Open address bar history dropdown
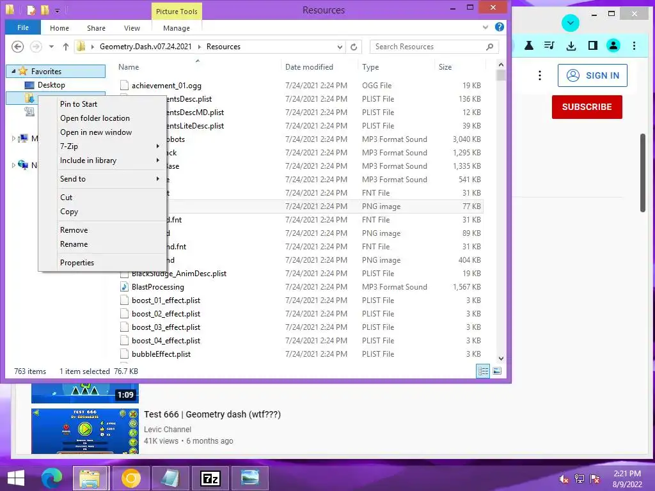655x491 pixels. point(340,47)
